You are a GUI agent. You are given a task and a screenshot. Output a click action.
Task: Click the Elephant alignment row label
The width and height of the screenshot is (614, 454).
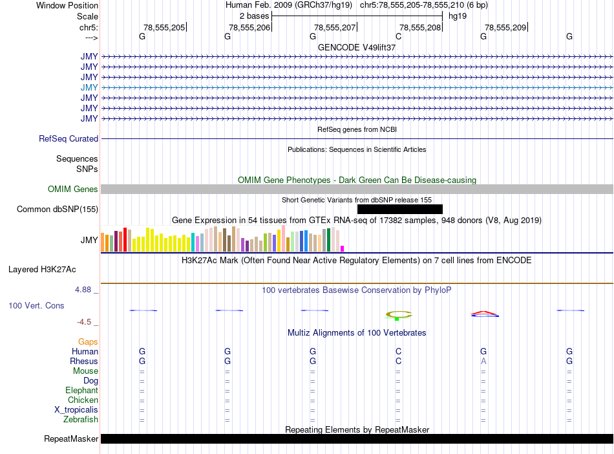tap(81, 391)
